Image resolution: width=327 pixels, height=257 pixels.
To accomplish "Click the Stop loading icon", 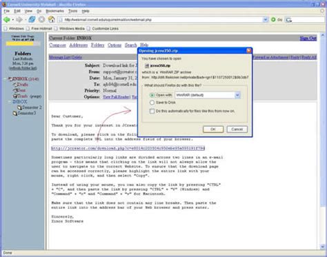I will [41, 19].
